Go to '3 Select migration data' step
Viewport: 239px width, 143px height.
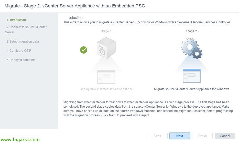point(23,42)
